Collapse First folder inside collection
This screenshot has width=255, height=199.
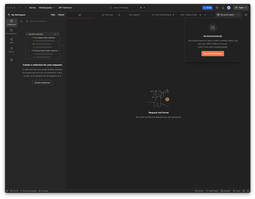[29, 38]
